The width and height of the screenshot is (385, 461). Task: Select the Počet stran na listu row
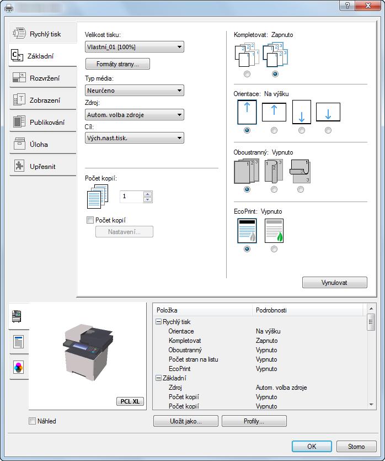(260, 359)
